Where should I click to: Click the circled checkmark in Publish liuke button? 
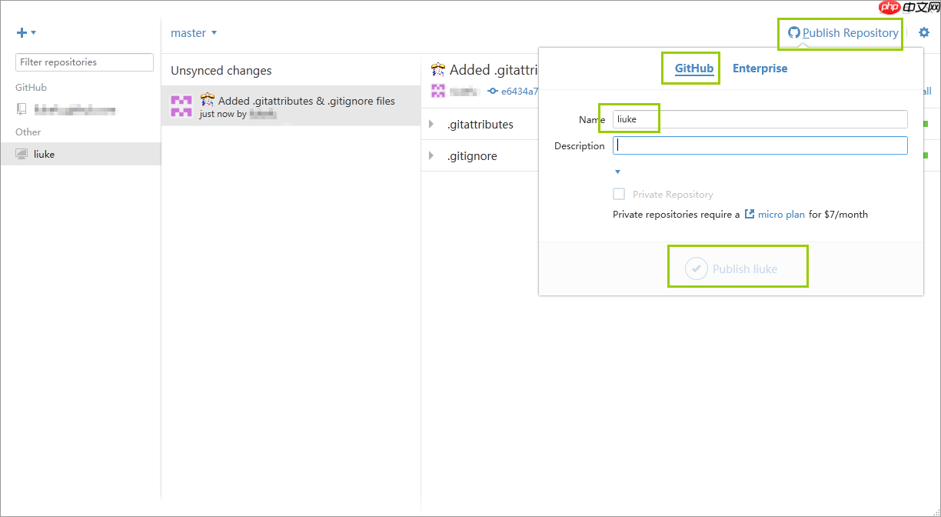click(697, 269)
